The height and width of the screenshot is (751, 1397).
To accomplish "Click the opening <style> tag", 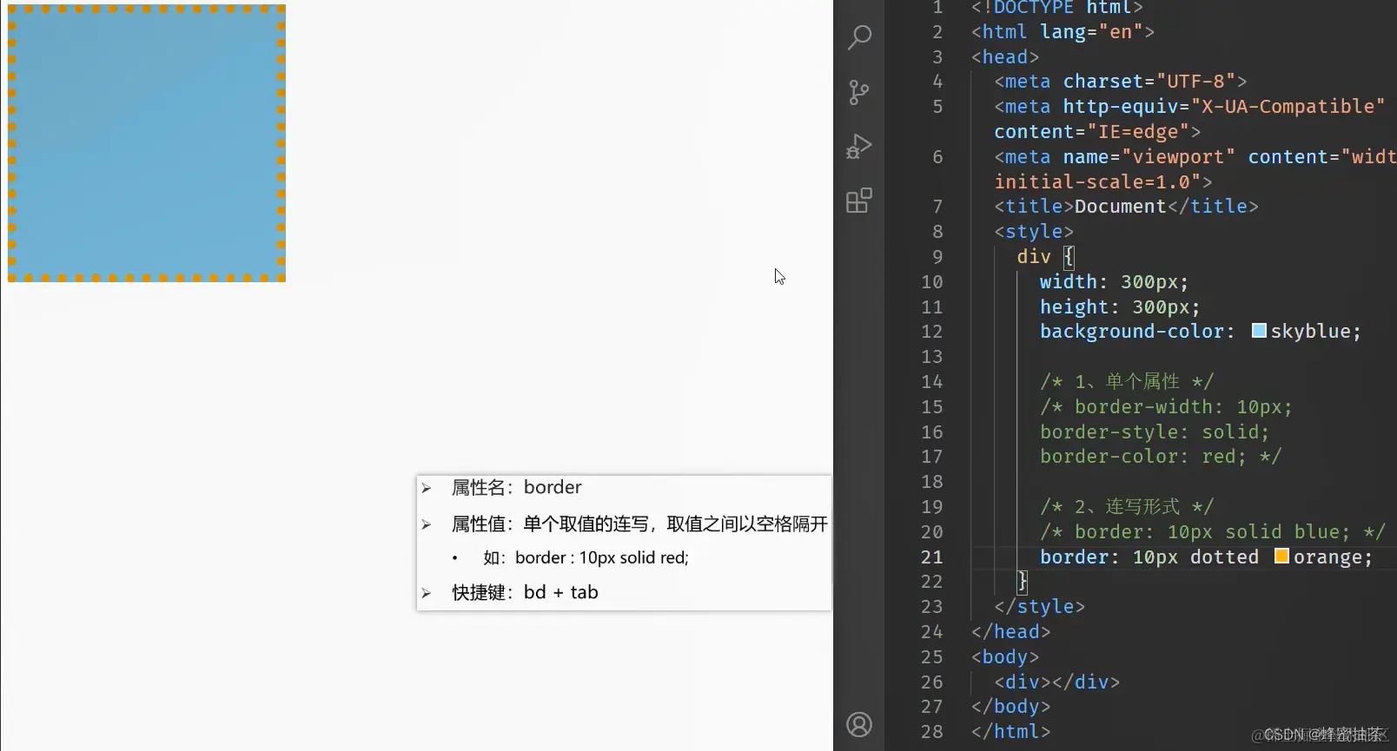I will pyautogui.click(x=1034, y=232).
